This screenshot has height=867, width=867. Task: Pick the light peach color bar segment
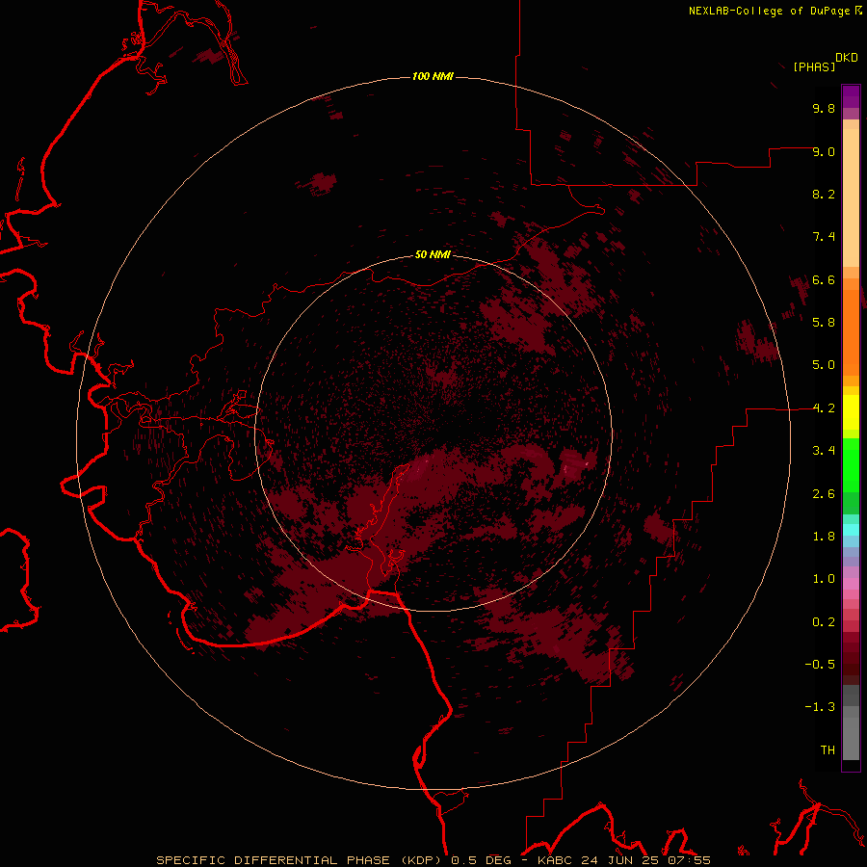[x=851, y=197]
